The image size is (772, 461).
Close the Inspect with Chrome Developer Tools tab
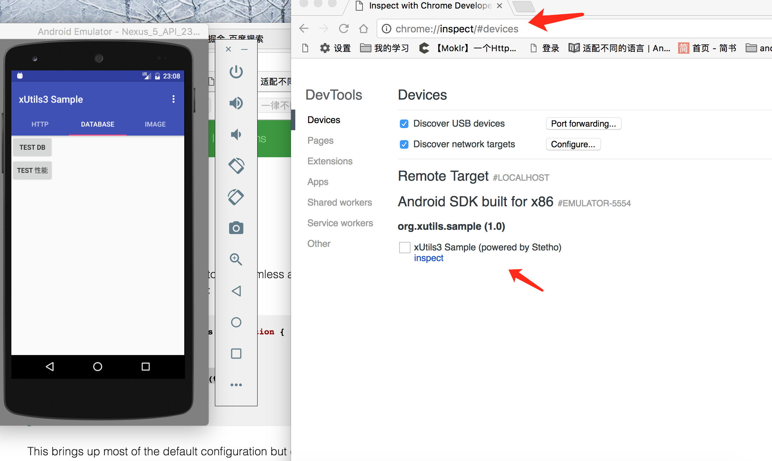coord(499,6)
